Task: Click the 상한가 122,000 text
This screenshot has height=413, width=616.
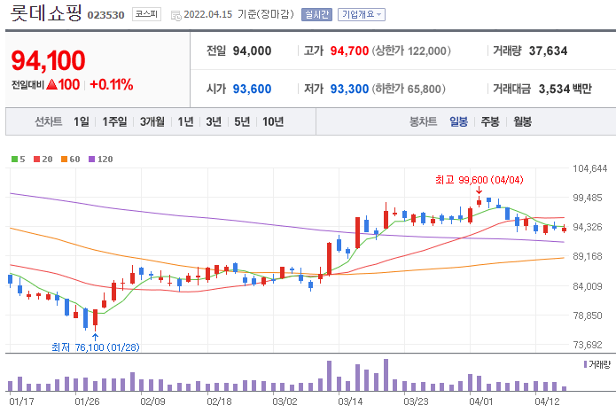Action: pos(411,51)
